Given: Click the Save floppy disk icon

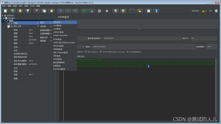Looking at the screenshot, I should click(28, 11).
